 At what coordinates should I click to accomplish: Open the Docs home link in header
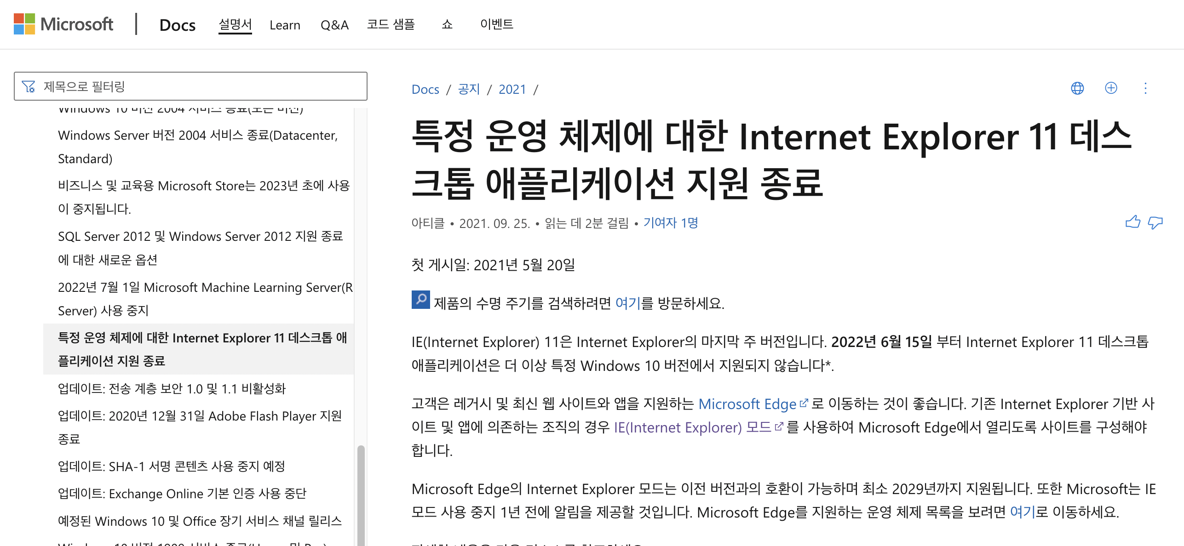click(x=178, y=25)
